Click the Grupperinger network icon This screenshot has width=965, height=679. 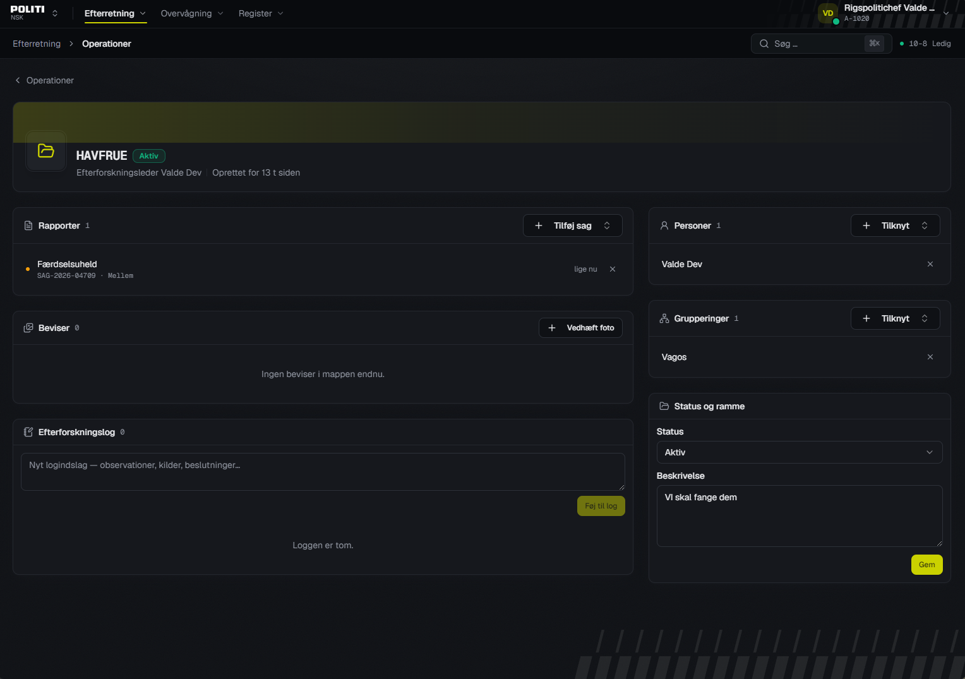point(664,318)
